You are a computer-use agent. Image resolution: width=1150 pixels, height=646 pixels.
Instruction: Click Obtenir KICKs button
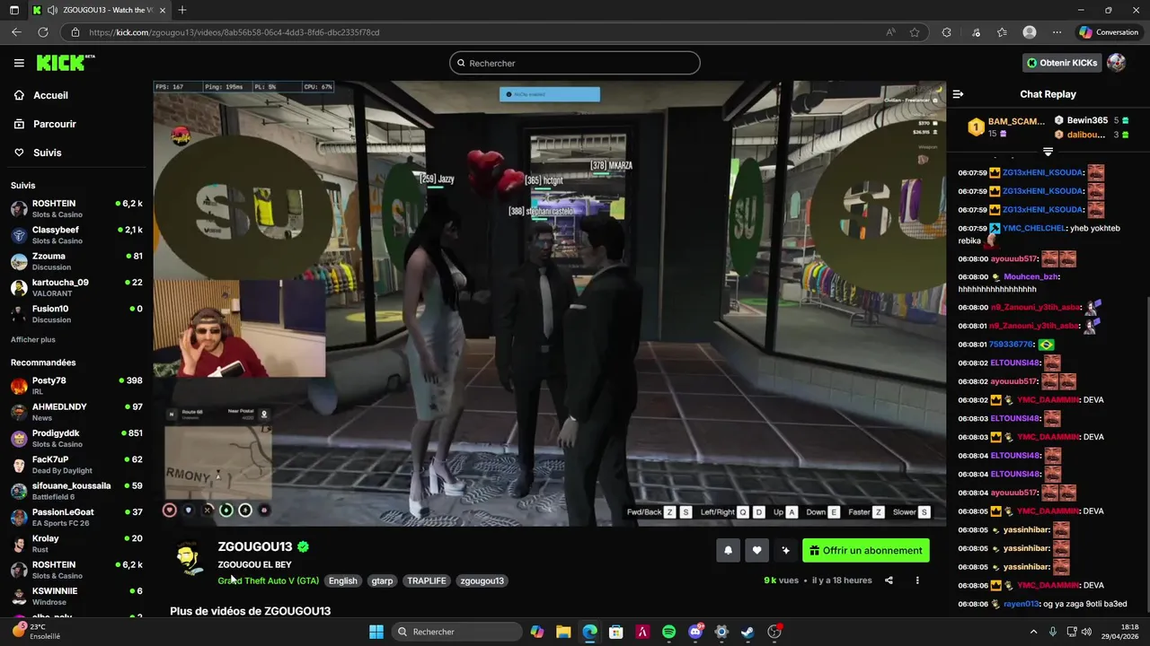tap(1063, 63)
